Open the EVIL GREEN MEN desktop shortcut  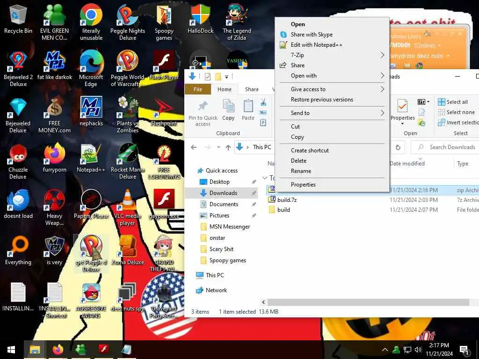coord(54,22)
